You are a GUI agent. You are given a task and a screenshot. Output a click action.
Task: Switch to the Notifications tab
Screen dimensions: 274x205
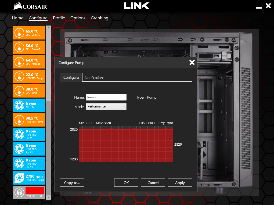(94, 78)
